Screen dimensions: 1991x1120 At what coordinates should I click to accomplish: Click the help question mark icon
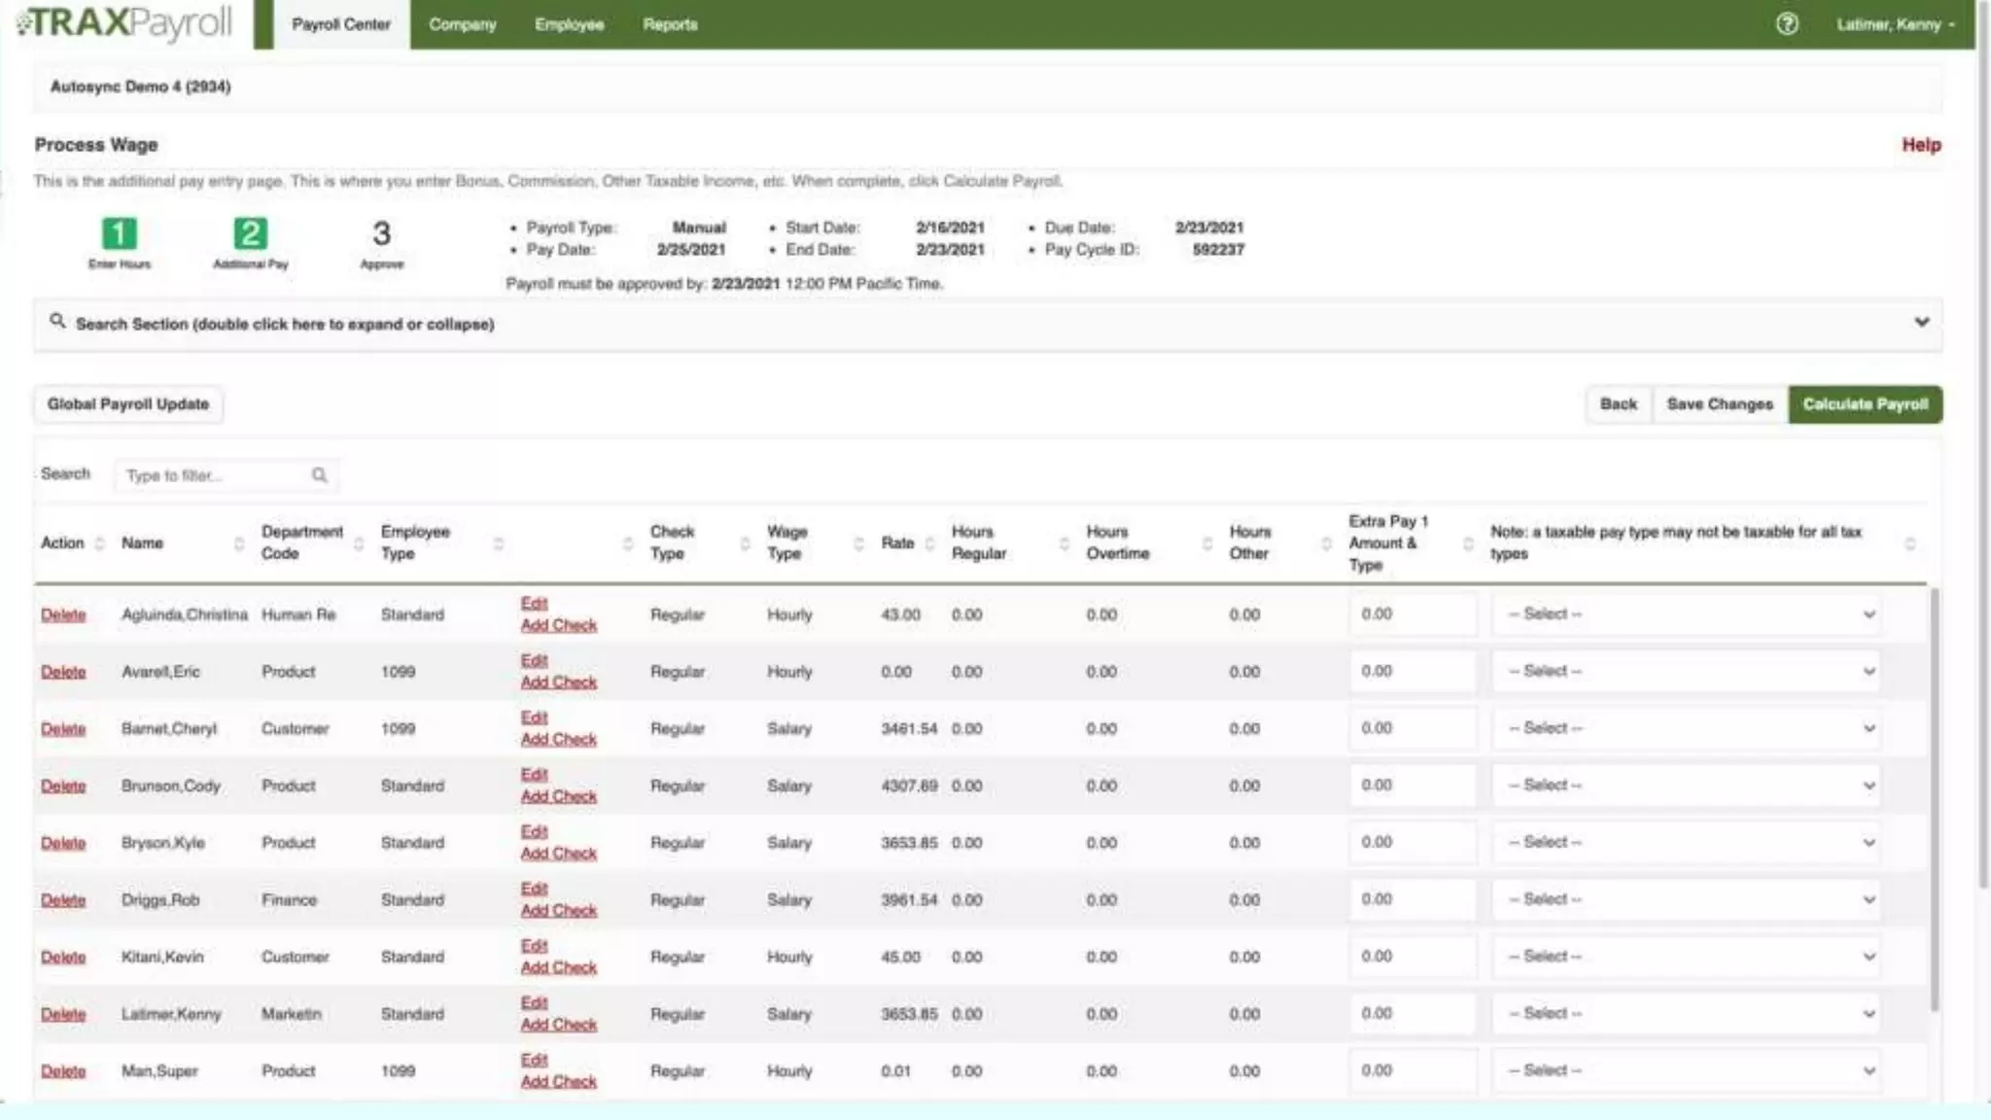coord(1787,24)
